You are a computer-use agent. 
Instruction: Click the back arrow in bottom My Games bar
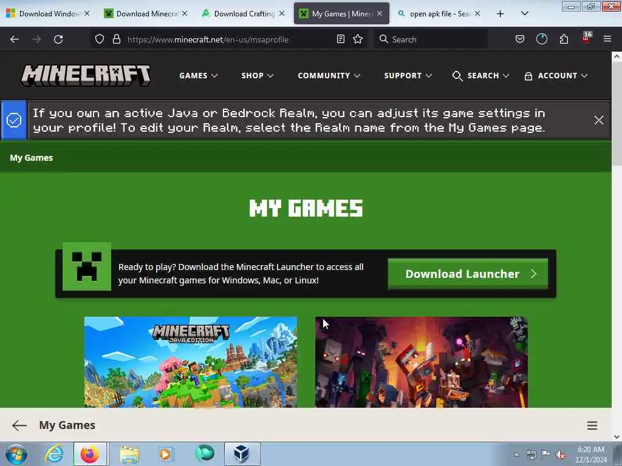click(x=19, y=425)
